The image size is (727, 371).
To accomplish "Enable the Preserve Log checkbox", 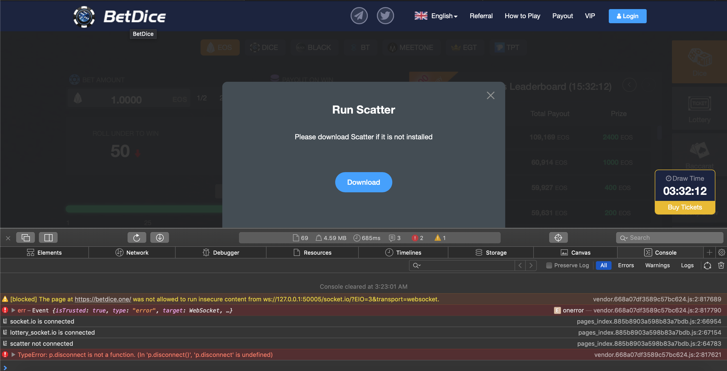I will point(549,265).
